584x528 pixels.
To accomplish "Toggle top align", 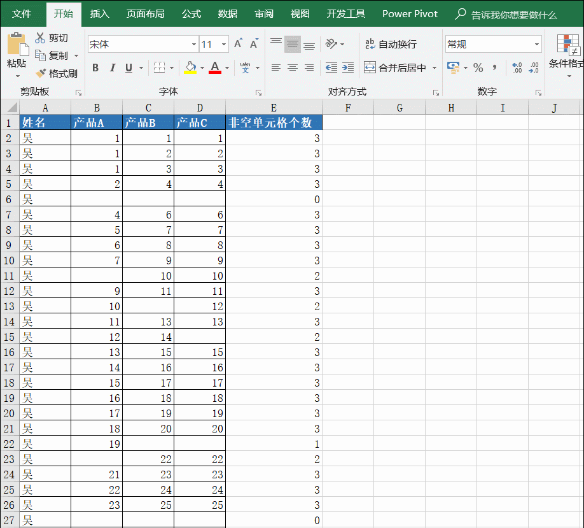I will tap(276, 43).
